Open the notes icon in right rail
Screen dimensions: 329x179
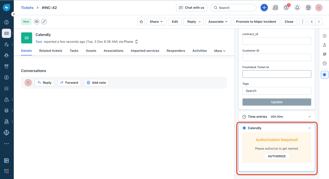pos(324,54)
